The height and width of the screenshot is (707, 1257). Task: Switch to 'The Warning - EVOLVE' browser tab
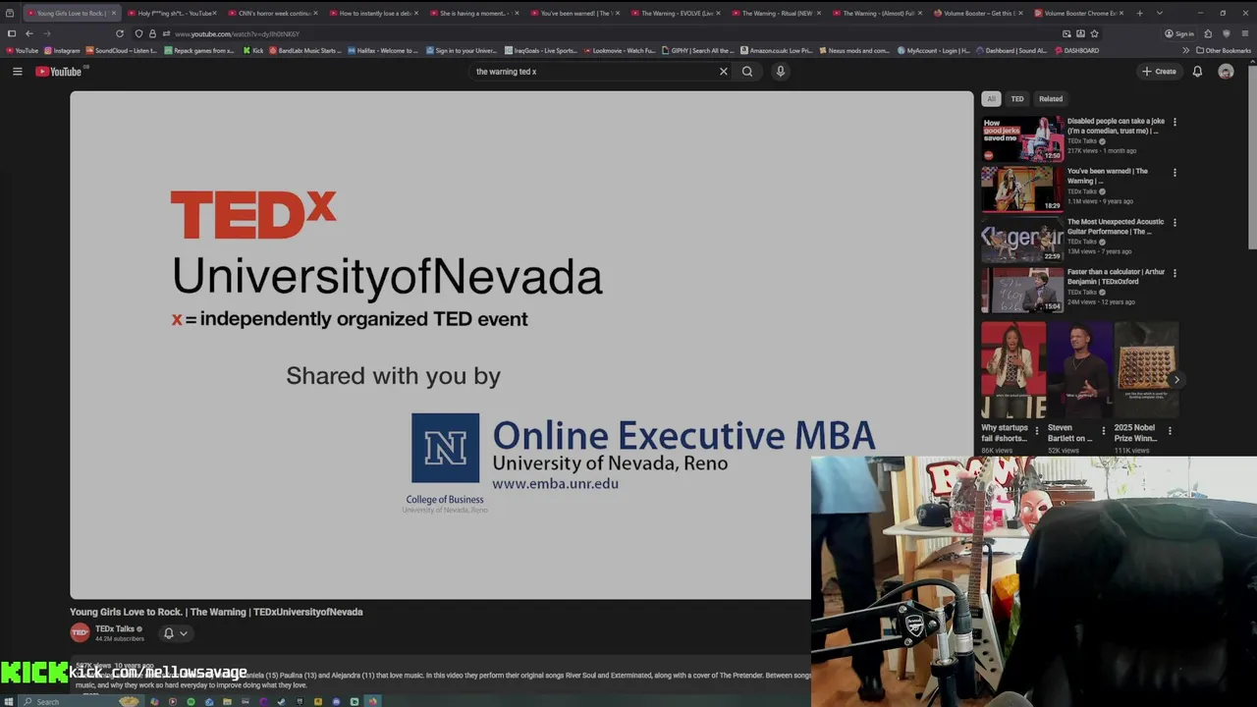click(x=678, y=13)
